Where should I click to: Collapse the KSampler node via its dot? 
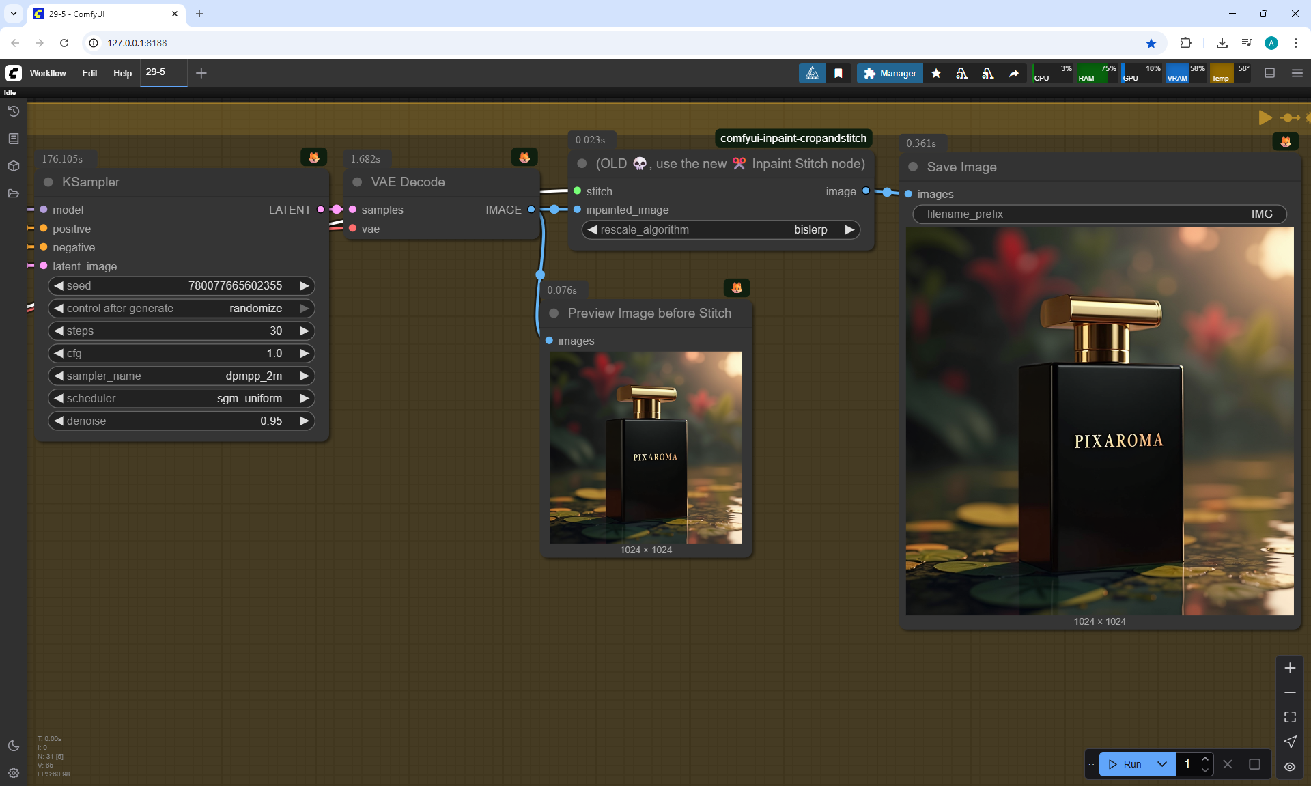tap(48, 182)
